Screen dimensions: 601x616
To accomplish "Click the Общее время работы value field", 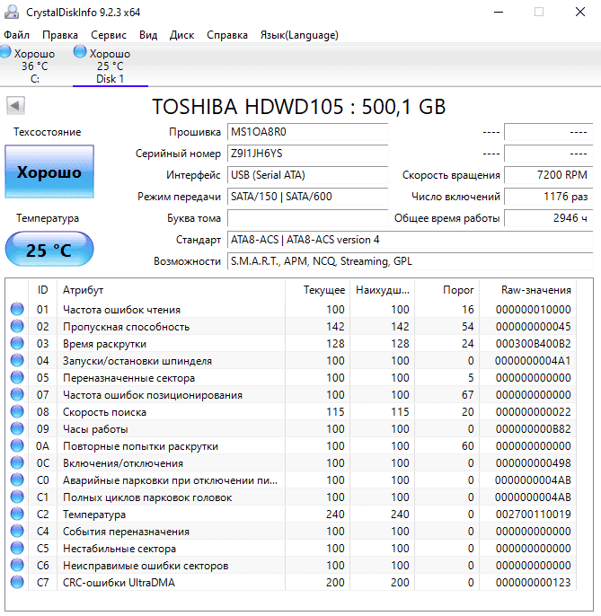I will click(x=547, y=218).
